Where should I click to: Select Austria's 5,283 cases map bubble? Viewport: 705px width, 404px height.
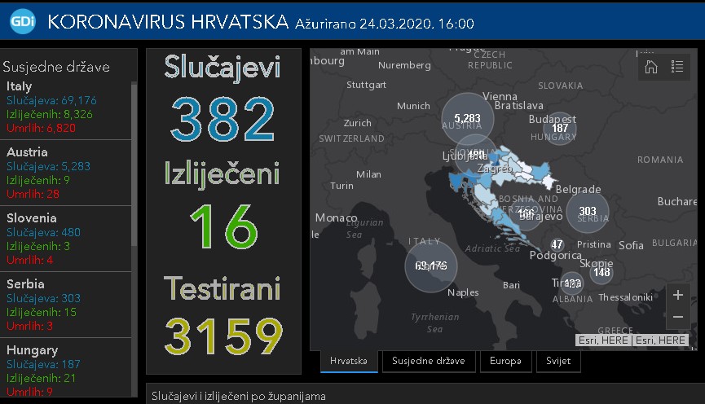(467, 119)
